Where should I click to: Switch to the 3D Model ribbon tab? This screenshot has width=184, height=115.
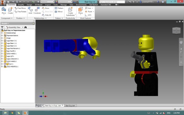(39, 5)
